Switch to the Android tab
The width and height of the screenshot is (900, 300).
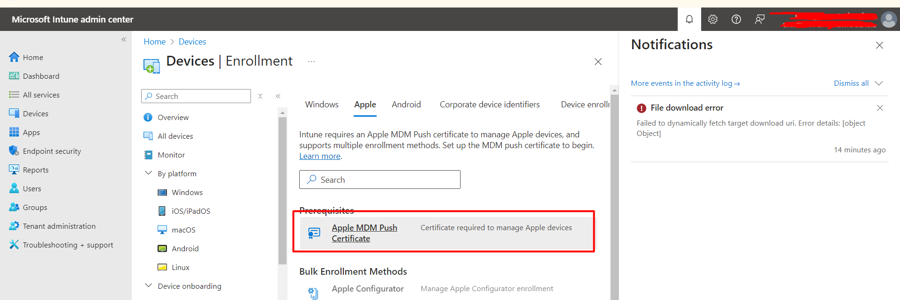(x=406, y=105)
